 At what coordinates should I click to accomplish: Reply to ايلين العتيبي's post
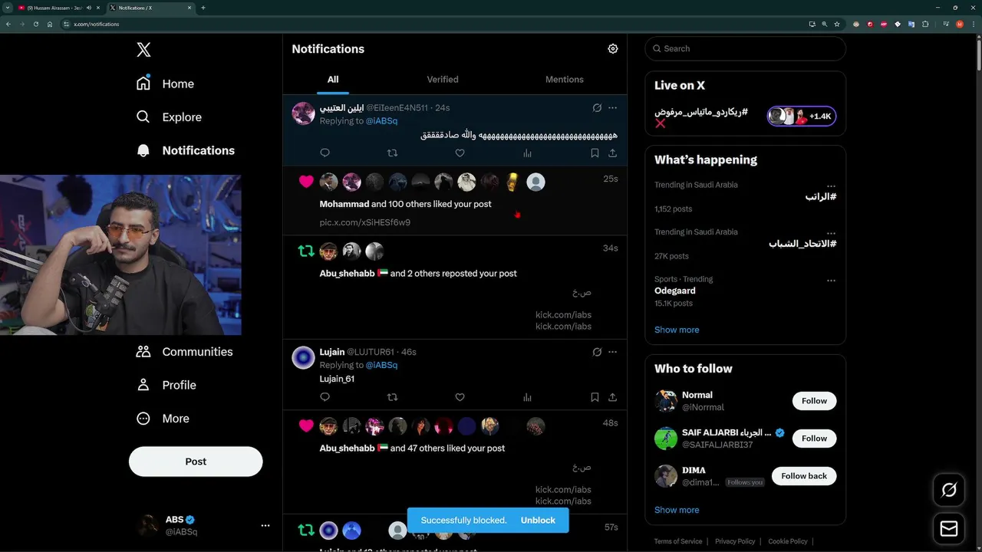325,153
